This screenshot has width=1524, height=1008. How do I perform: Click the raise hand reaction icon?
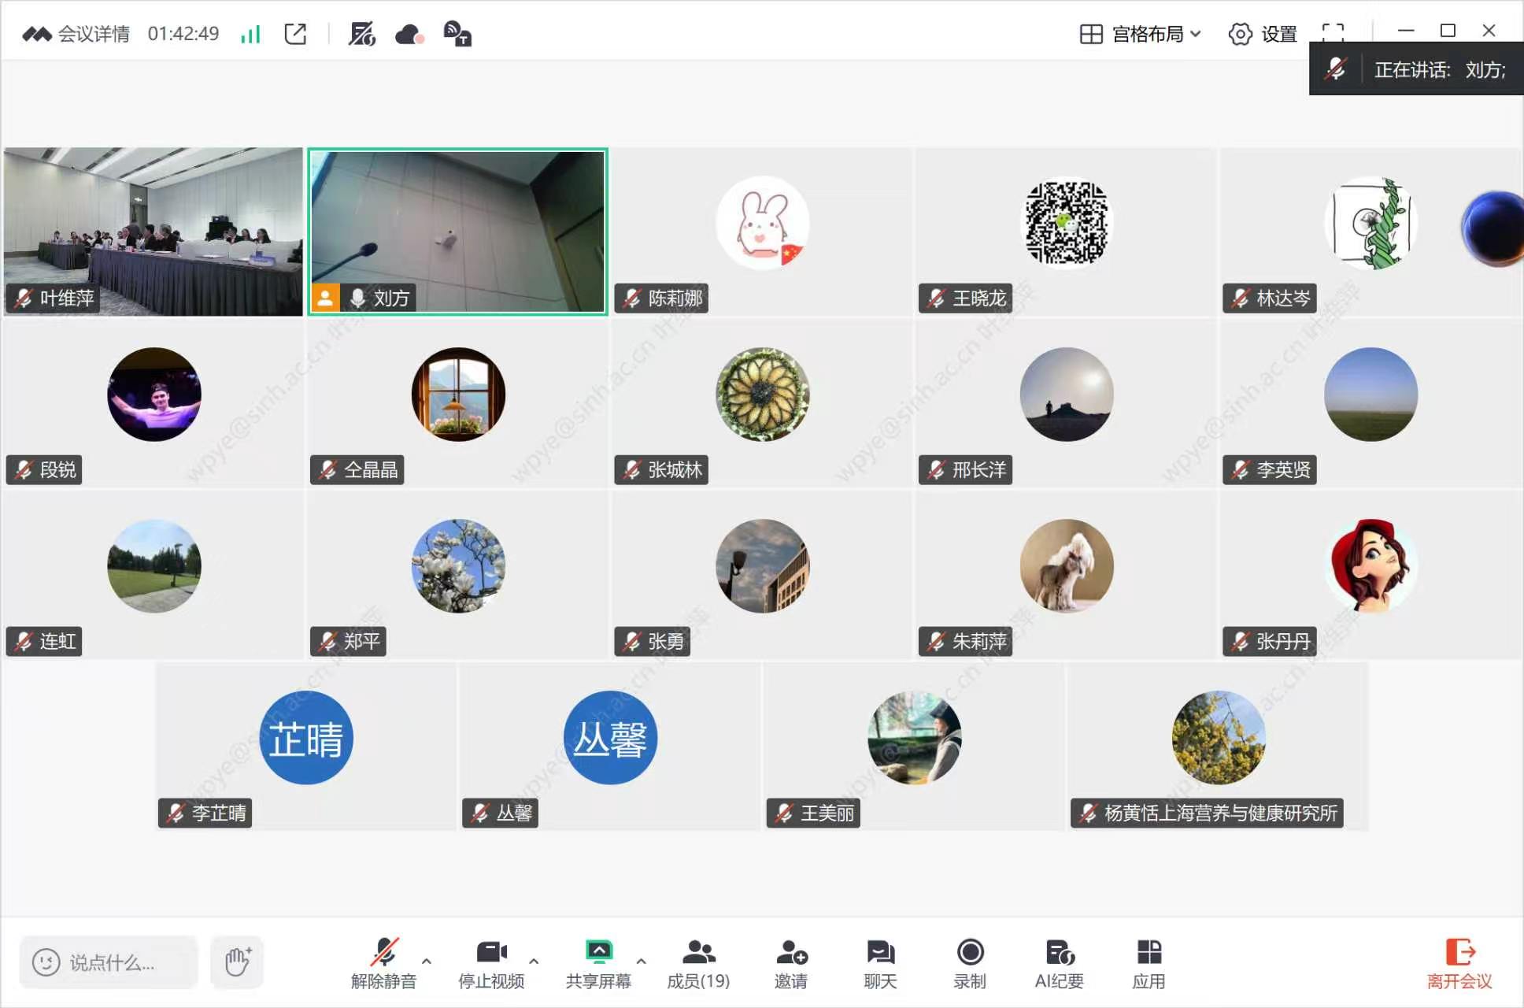pyautogui.click(x=237, y=962)
